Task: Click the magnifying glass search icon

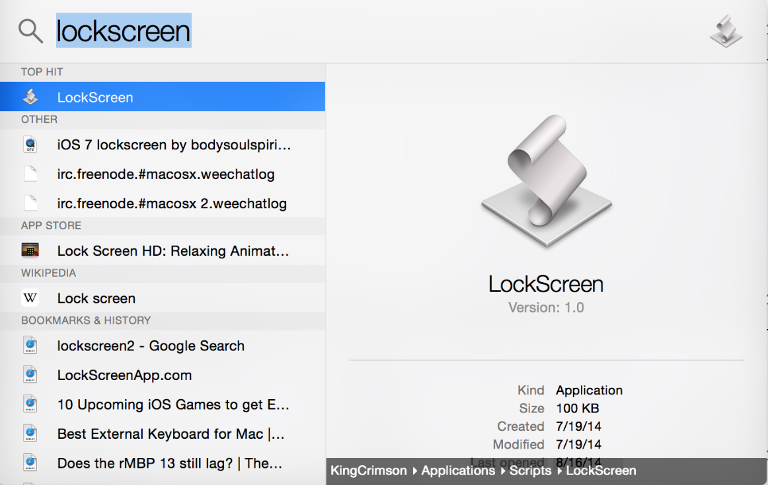Action: (x=30, y=31)
